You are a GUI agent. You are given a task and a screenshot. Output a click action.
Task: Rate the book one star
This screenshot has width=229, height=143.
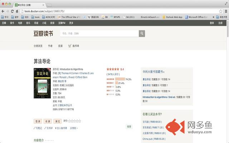tap(69, 121)
